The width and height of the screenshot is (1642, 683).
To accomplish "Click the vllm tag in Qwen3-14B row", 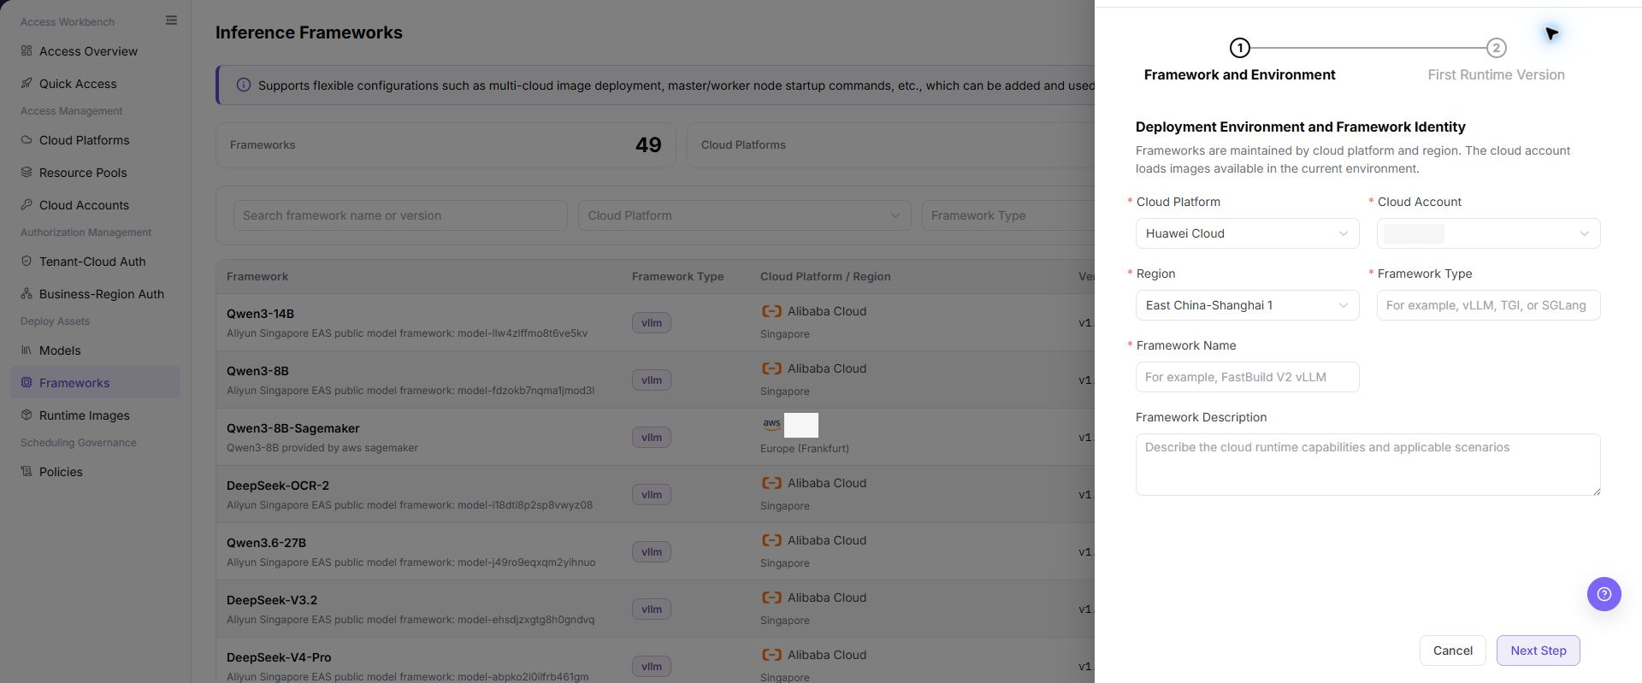I will pyautogui.click(x=651, y=322).
